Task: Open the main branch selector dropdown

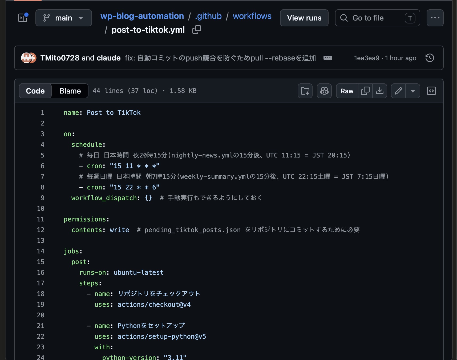Action: (64, 18)
